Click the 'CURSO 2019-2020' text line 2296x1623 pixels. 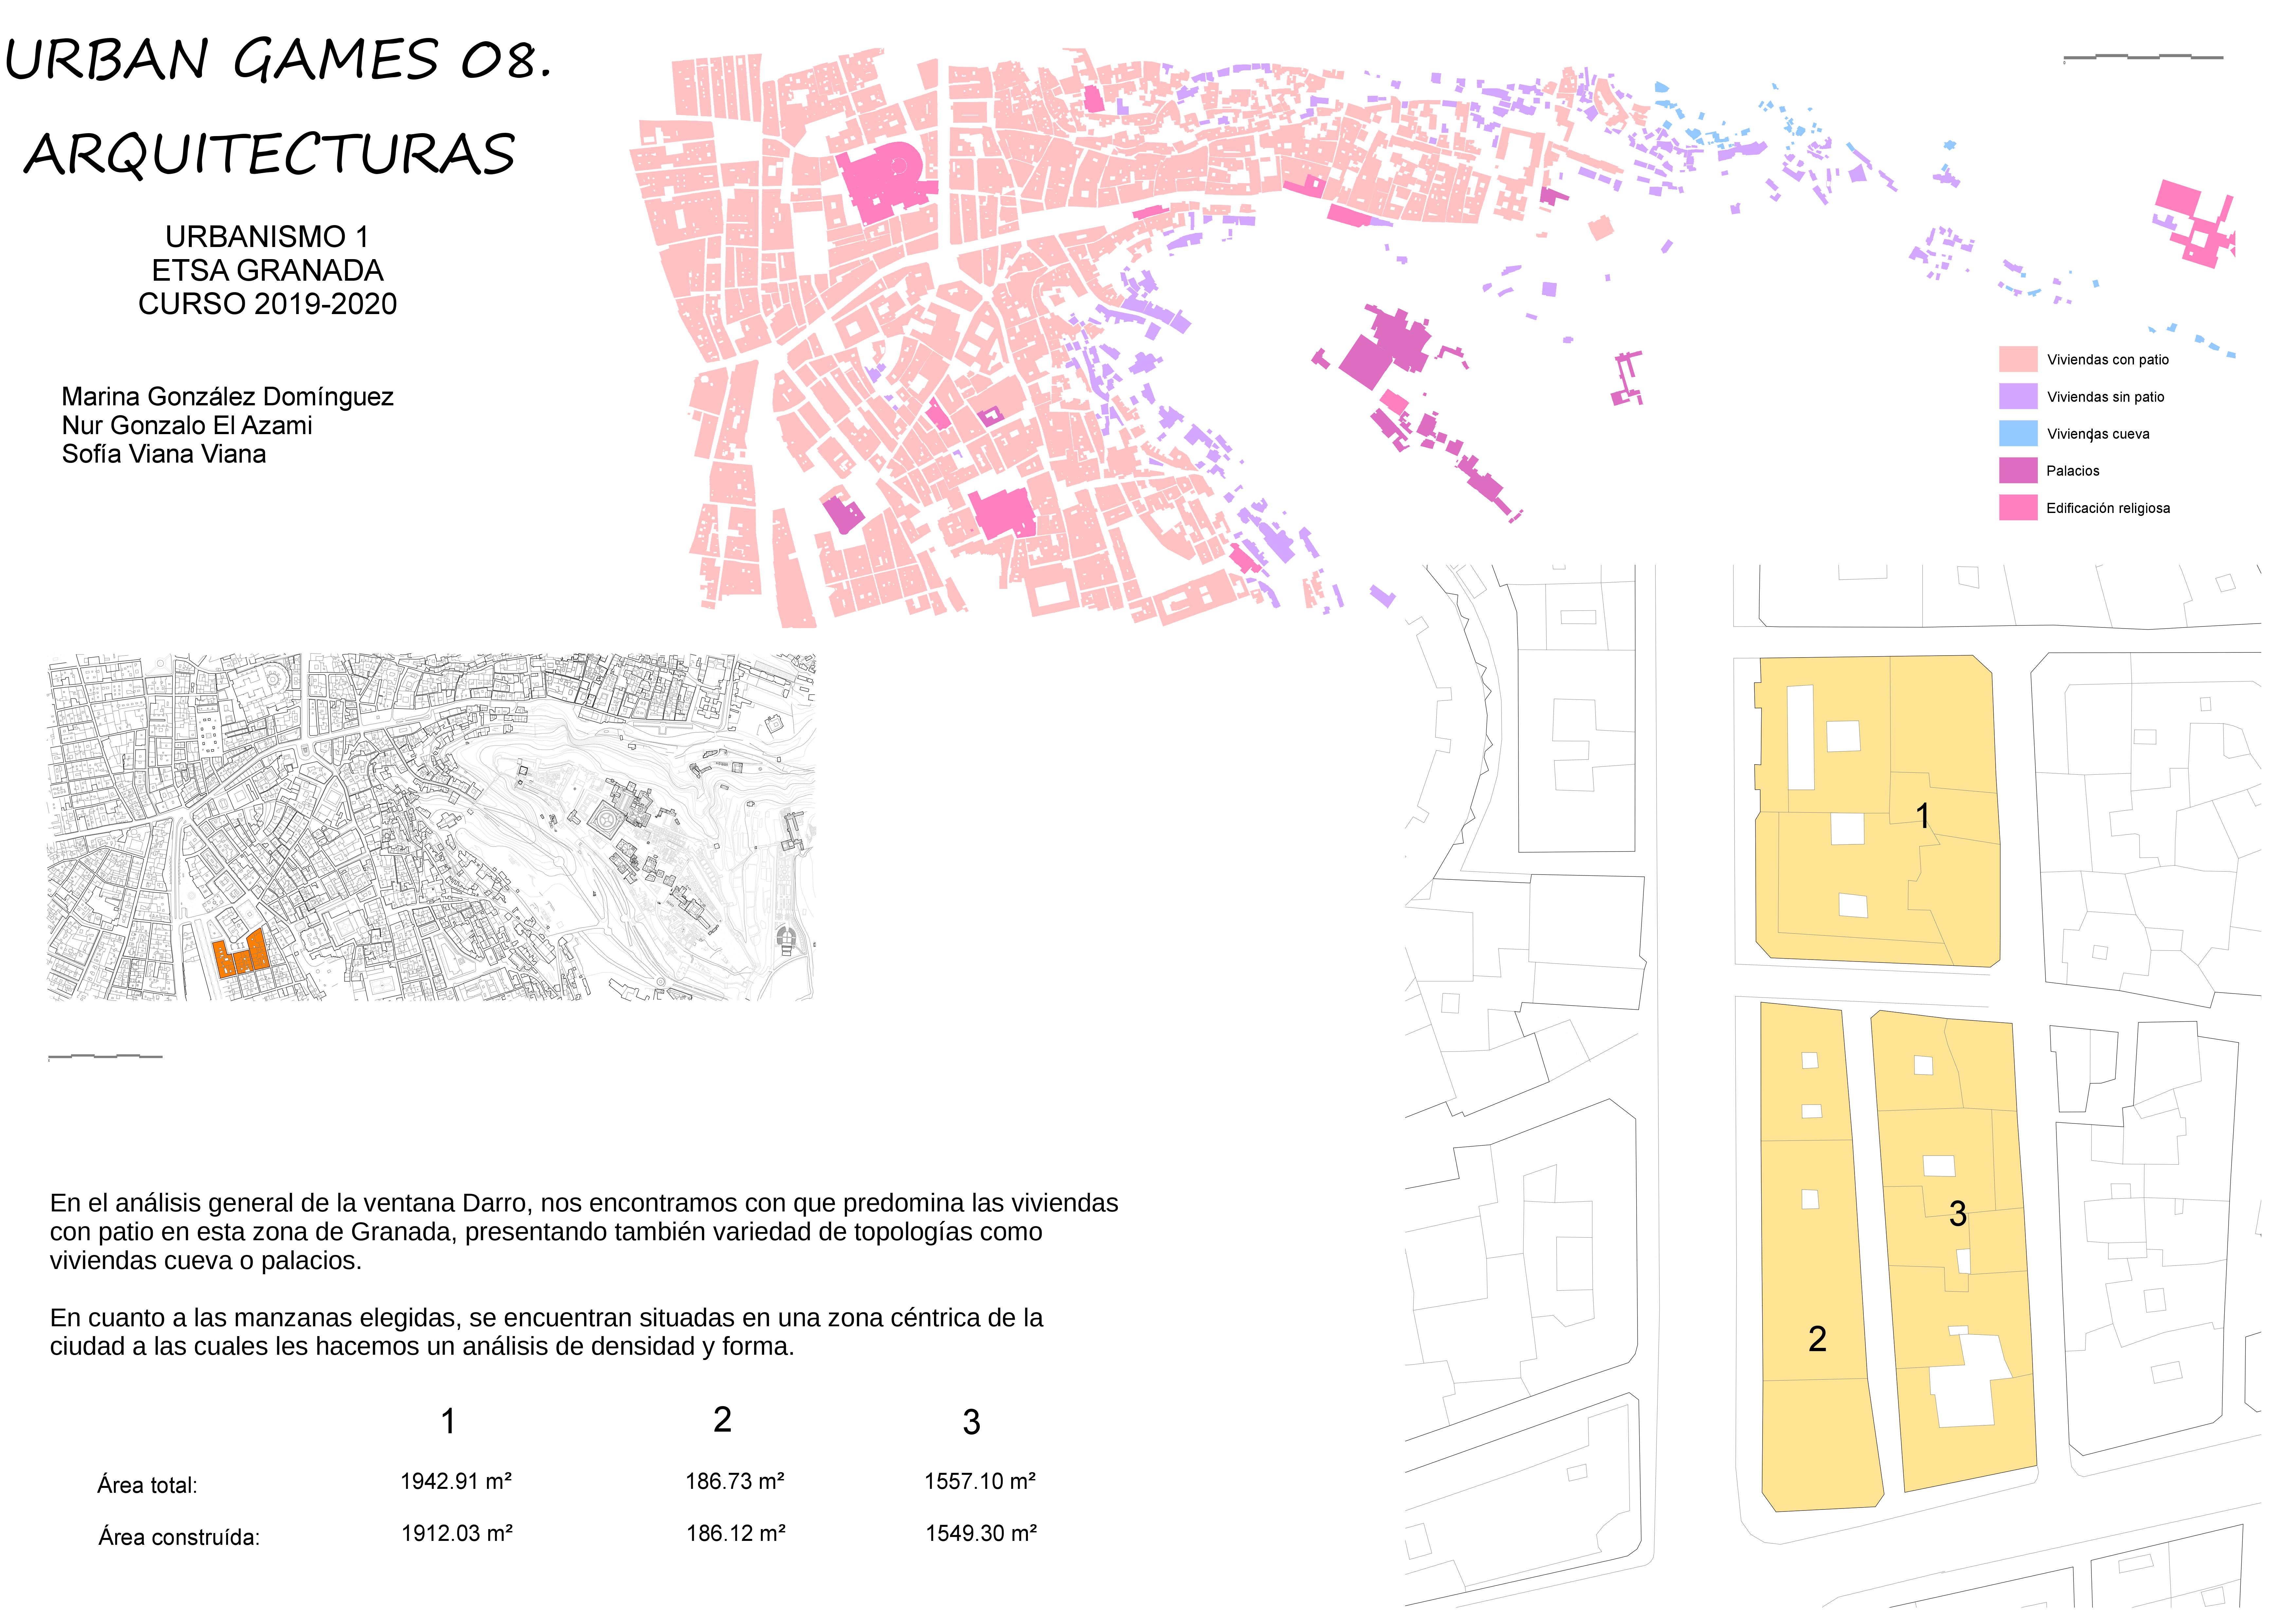coord(267,304)
